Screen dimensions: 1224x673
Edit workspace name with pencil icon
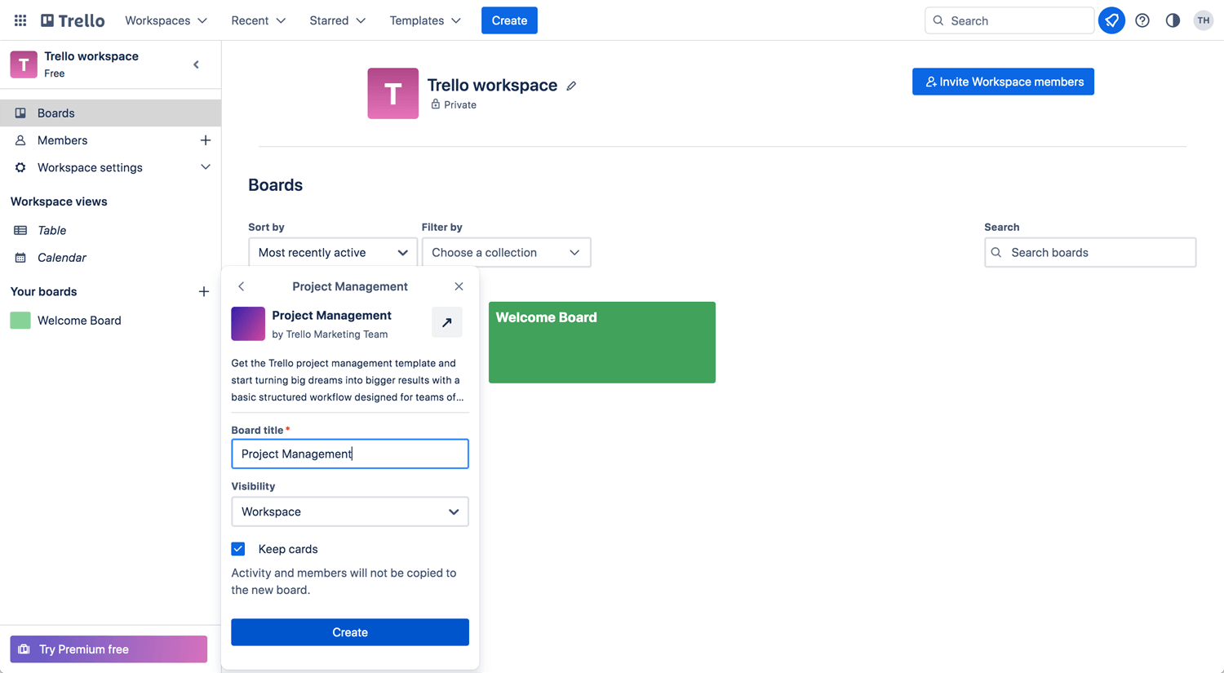pyautogui.click(x=571, y=86)
